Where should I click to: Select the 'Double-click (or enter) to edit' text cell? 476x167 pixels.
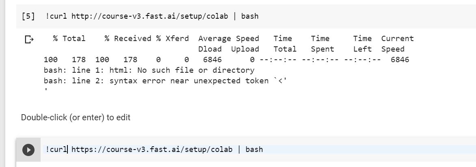tap(76, 117)
